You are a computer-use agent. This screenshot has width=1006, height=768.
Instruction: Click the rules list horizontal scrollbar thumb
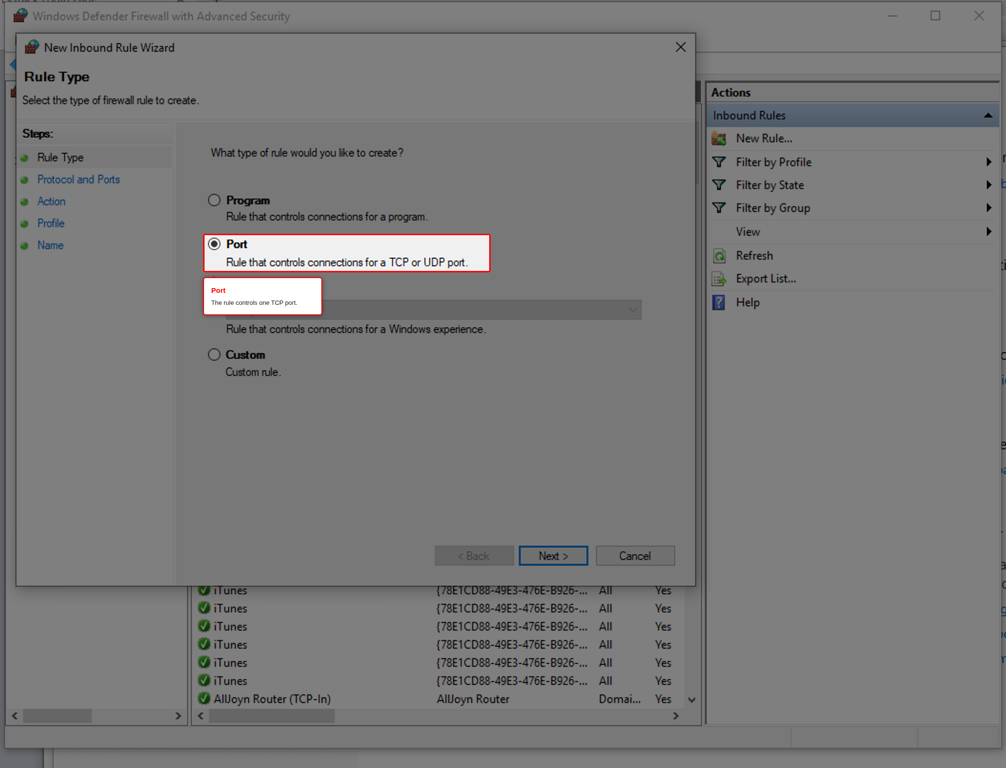(x=272, y=716)
